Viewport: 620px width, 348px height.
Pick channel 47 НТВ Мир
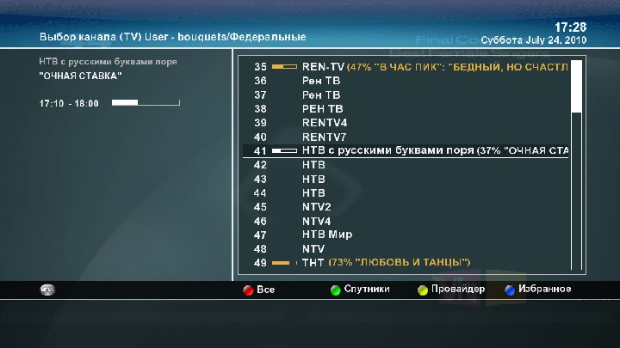tap(327, 235)
